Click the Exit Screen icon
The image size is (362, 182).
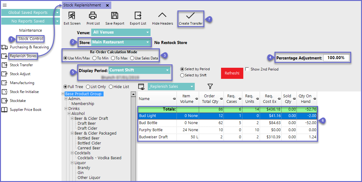coord(72,16)
